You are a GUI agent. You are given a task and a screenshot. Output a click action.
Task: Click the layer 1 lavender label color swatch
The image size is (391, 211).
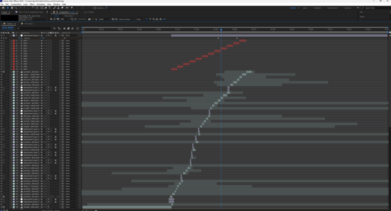[14, 35]
